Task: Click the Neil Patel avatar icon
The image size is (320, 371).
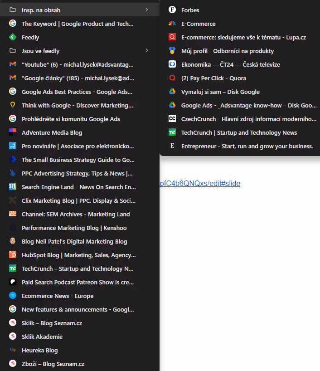Action: [x=13, y=241]
